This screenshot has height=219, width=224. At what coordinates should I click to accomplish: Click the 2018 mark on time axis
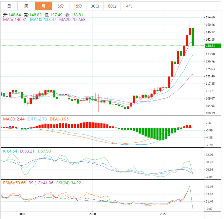pos(22,214)
